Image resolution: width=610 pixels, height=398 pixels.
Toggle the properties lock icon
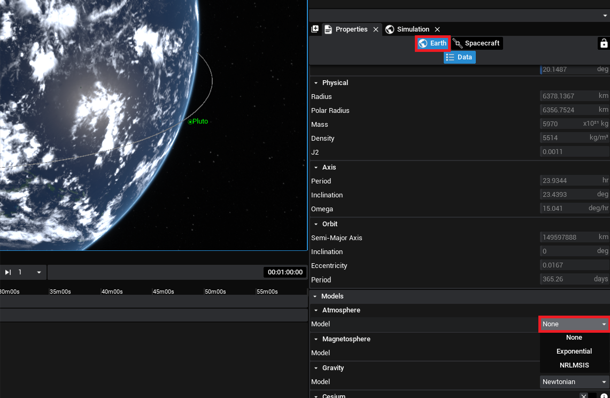pos(604,43)
